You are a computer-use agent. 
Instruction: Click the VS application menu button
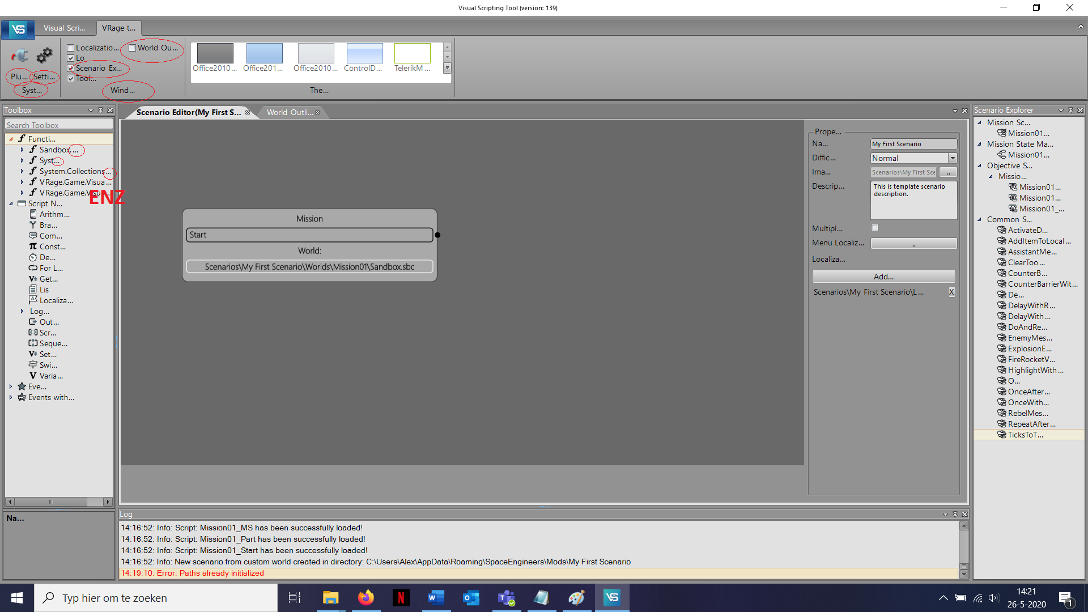(18, 28)
